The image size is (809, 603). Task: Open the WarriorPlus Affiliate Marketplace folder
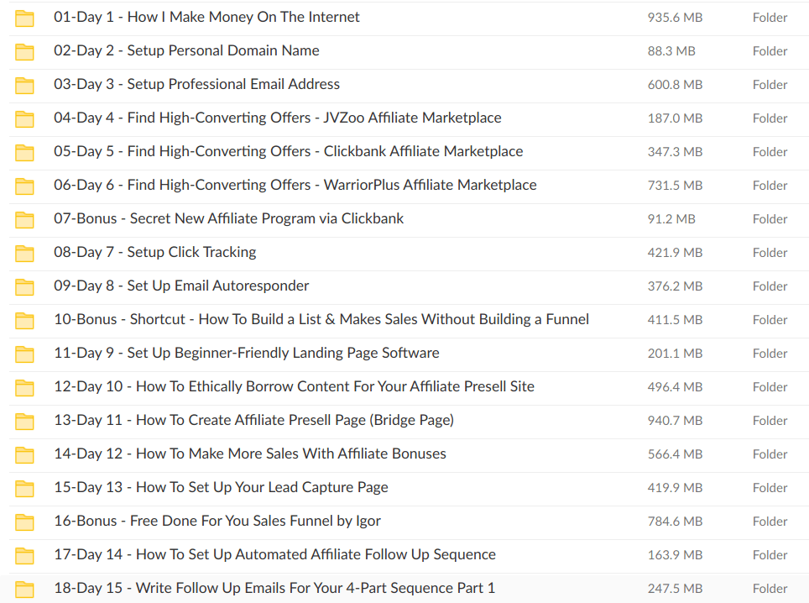click(x=295, y=185)
